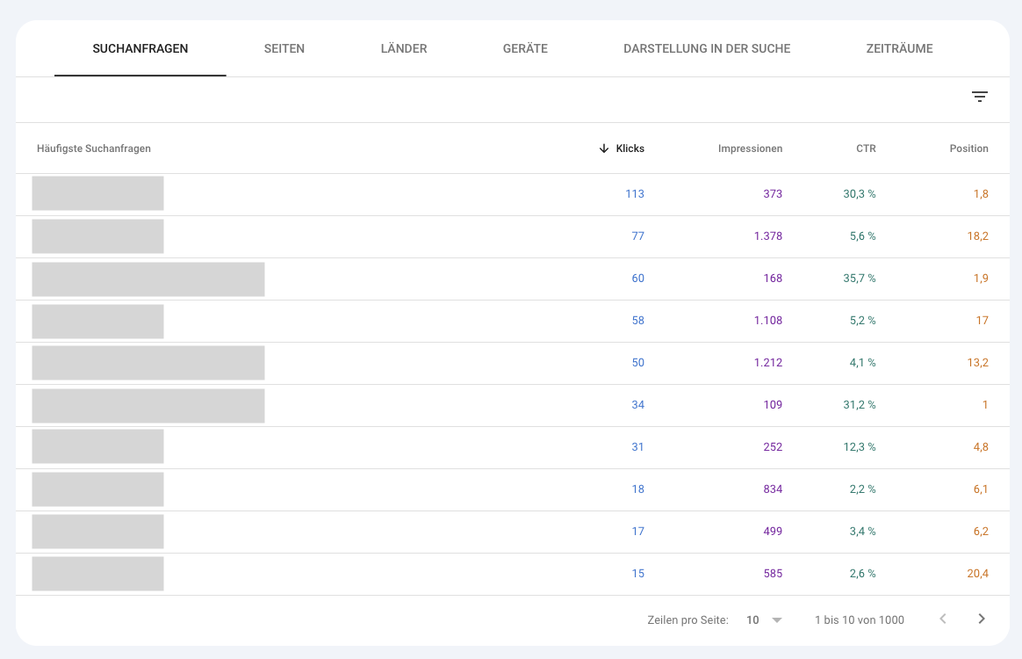Screen dimensions: 1022x659
Task: Select the GERÄTE tab
Action: click(x=525, y=48)
